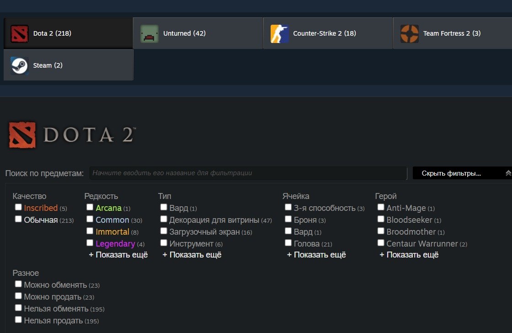Click the Разное section heading

pos(26,273)
